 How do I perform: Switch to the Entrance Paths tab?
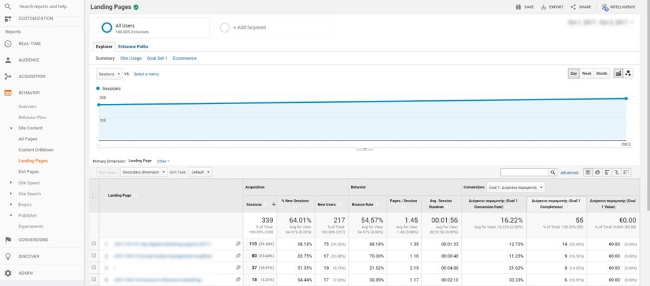click(133, 46)
